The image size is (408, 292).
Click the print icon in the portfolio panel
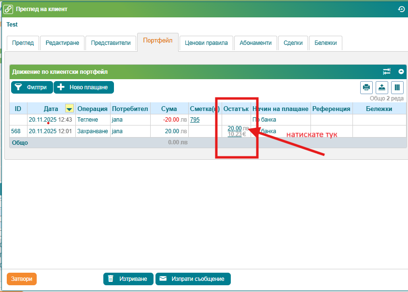(x=366, y=87)
